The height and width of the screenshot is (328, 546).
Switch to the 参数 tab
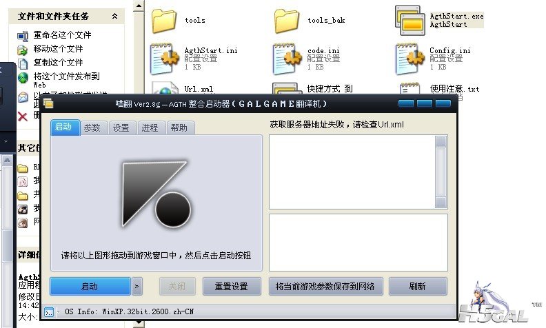coord(92,127)
